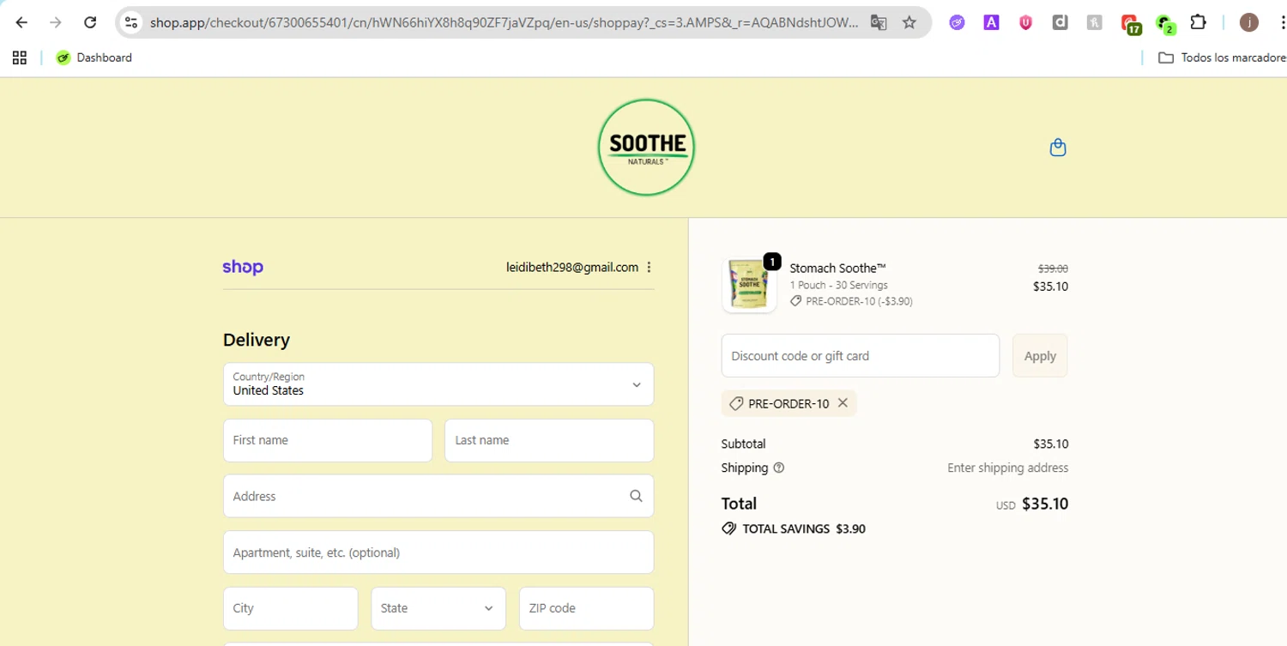Click the address search magnifier icon
The height and width of the screenshot is (646, 1287).
coord(636,496)
